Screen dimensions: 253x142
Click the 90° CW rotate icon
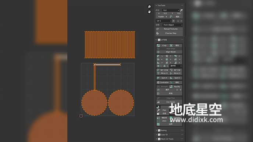pos(171,70)
